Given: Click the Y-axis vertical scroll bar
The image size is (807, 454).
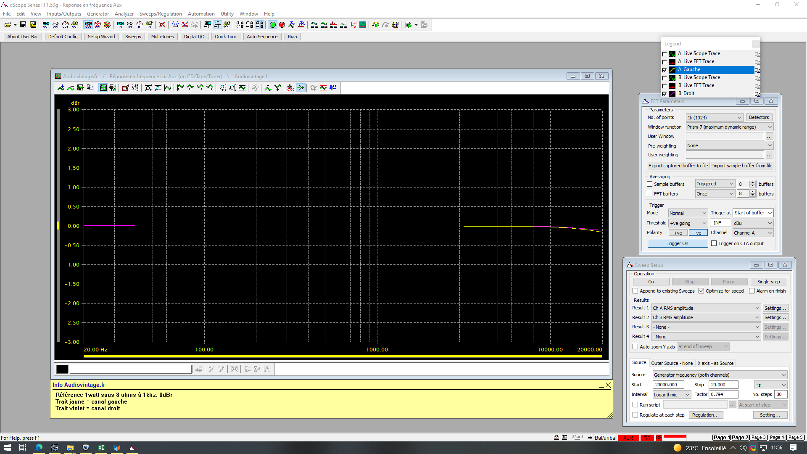Looking at the screenshot, I should click(x=58, y=226).
